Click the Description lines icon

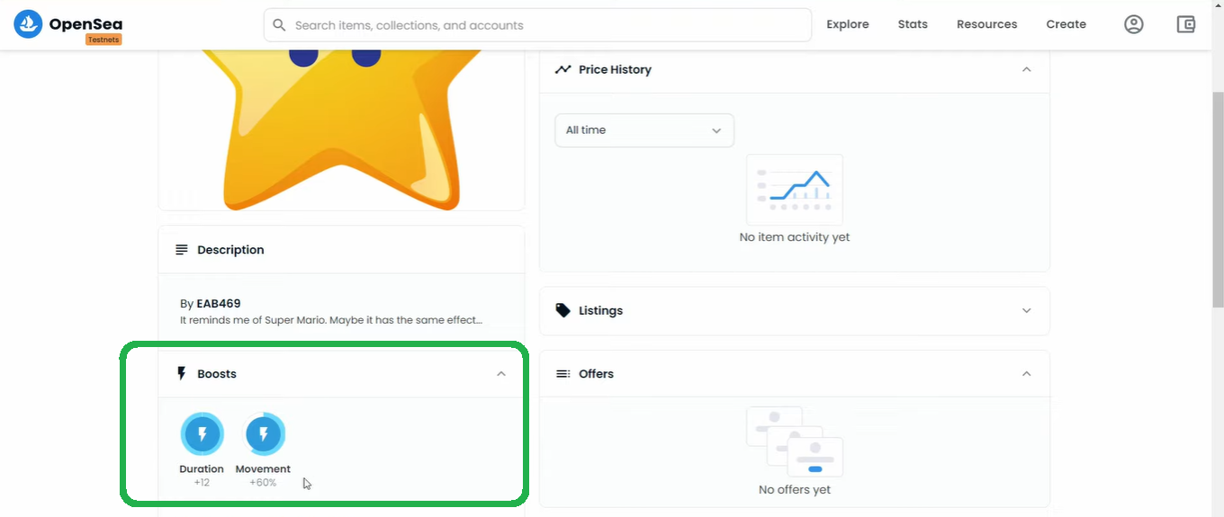[182, 250]
